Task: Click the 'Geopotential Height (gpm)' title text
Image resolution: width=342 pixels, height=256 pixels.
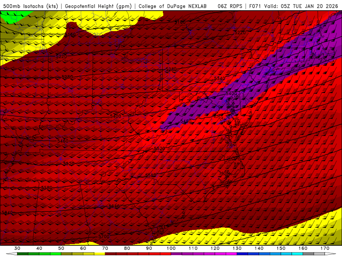Action: point(98,6)
